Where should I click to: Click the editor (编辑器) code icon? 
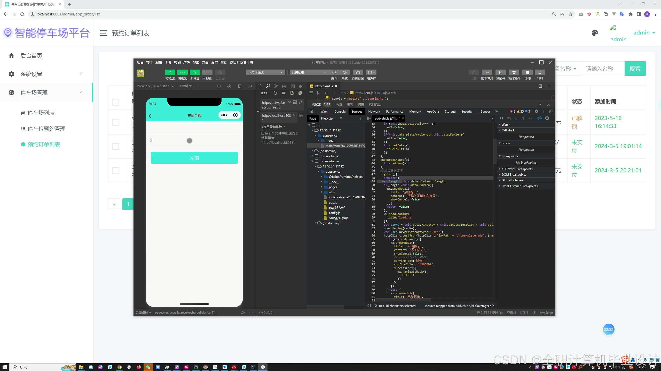tap(182, 72)
